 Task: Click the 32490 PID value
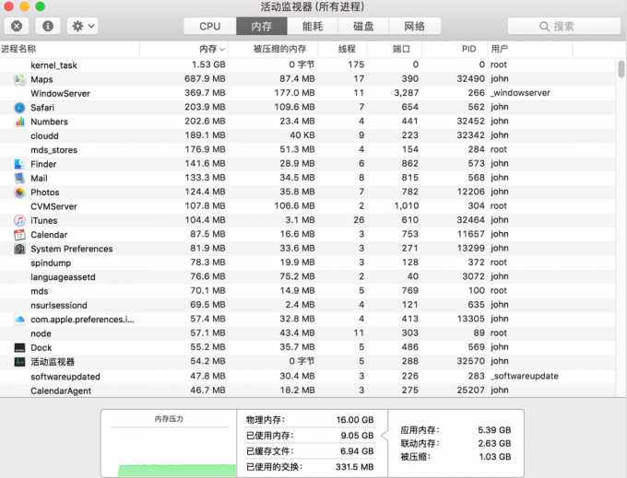pos(470,79)
